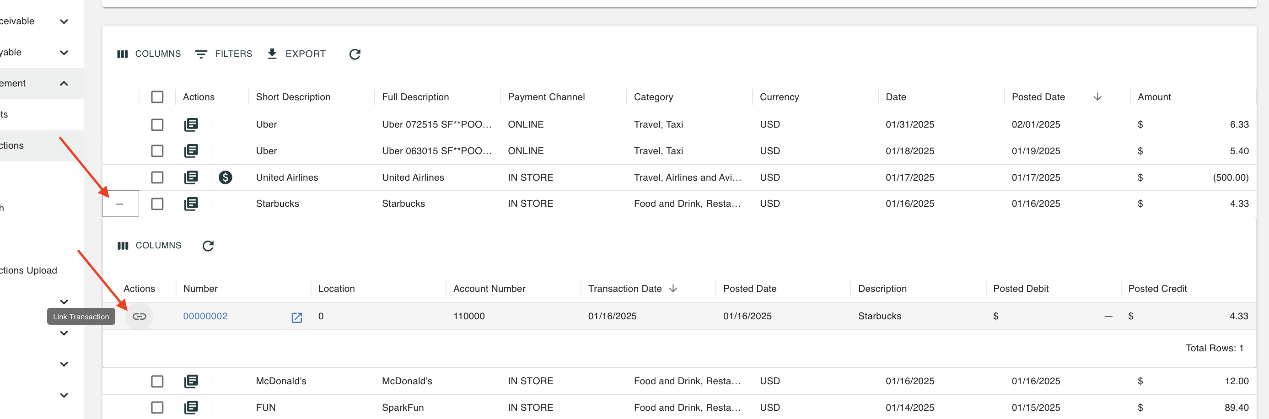Image resolution: width=1269 pixels, height=419 pixels.
Task: Click document icon in McDonald's row
Action: pyautogui.click(x=191, y=381)
